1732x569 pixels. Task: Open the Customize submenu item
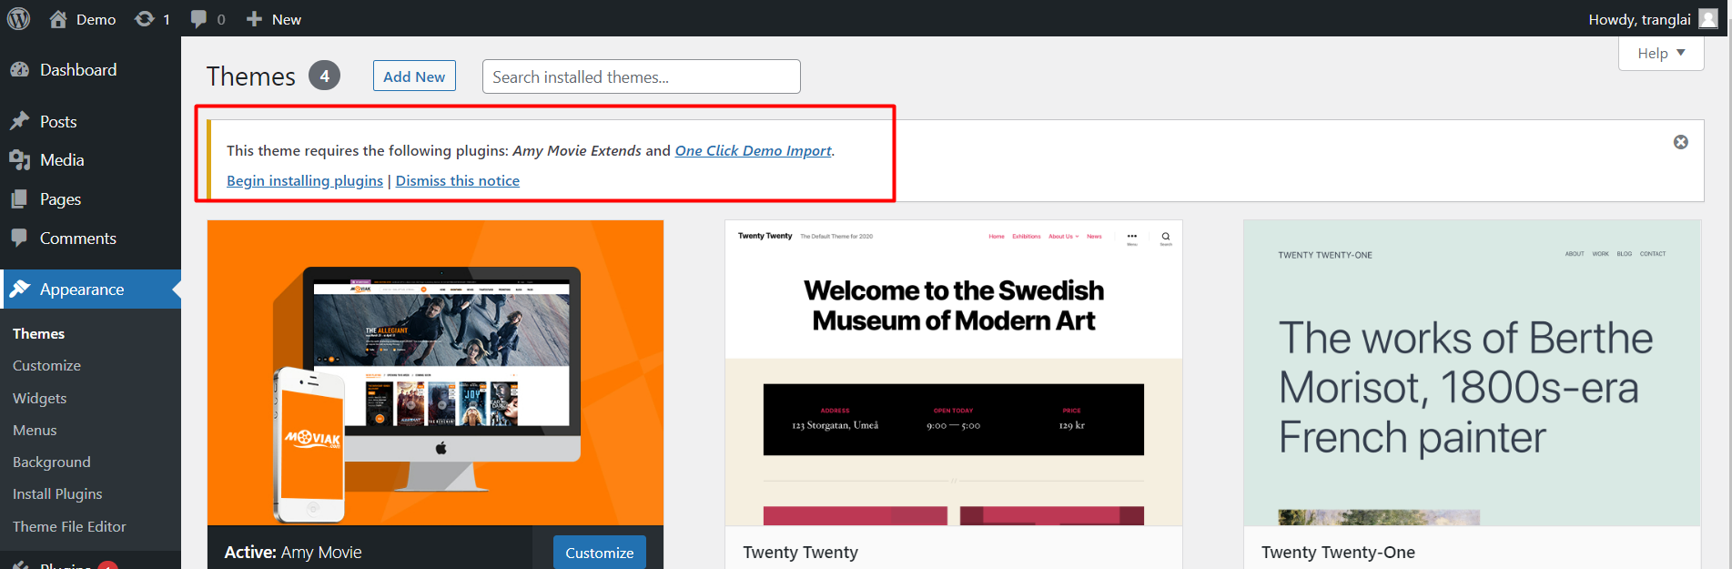tap(47, 365)
